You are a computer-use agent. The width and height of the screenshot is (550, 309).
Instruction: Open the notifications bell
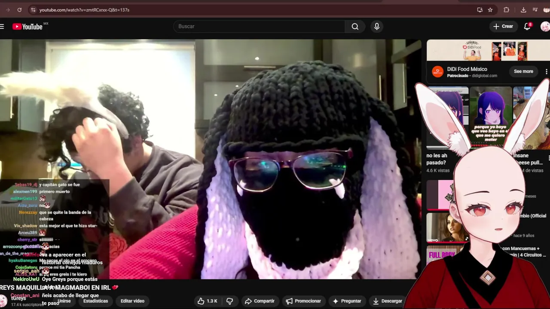coord(527,26)
